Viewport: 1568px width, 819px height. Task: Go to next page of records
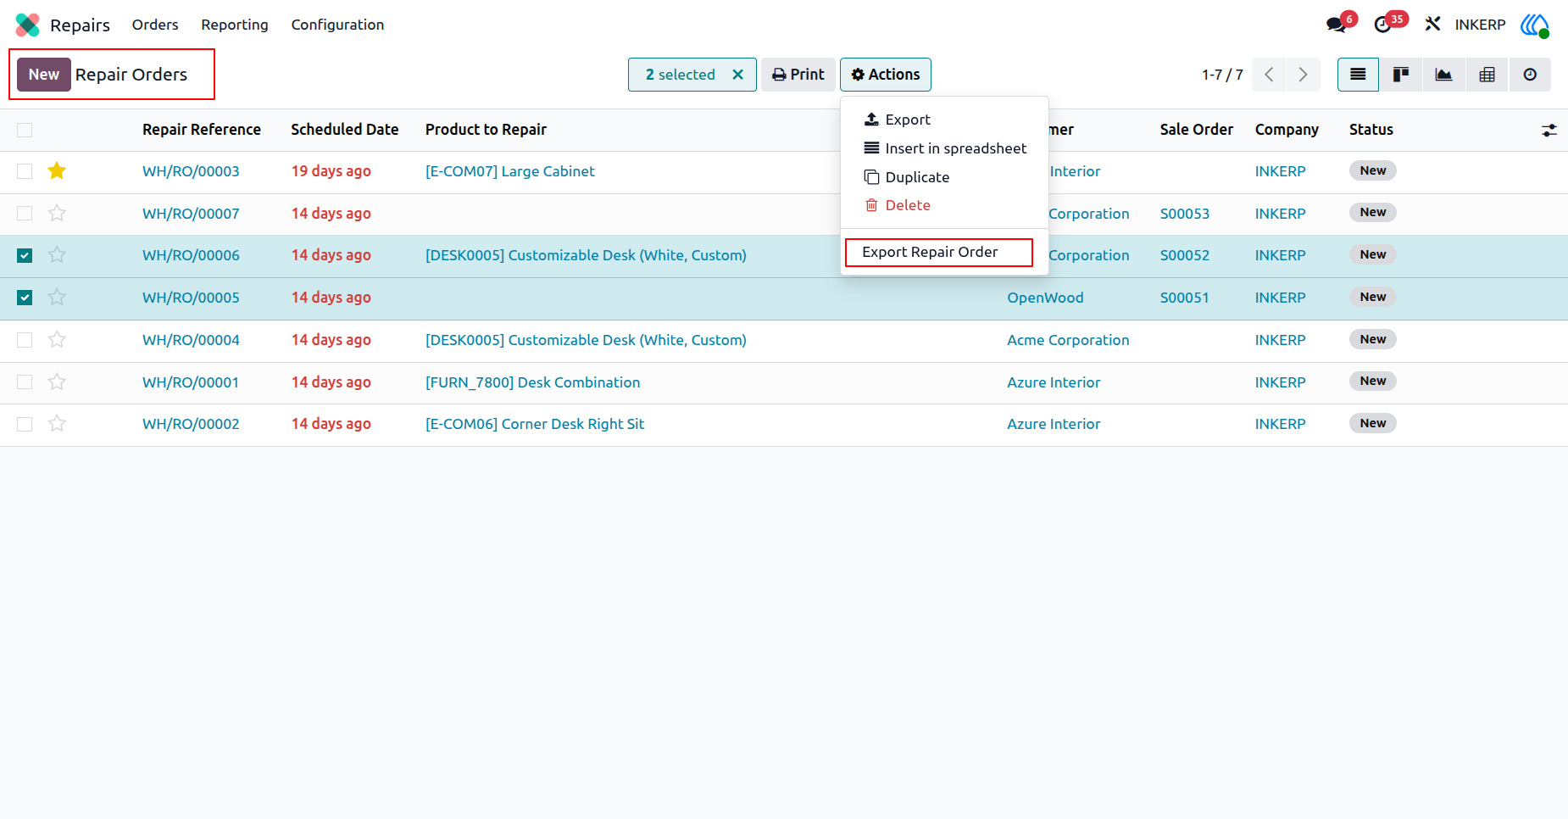1303,75
